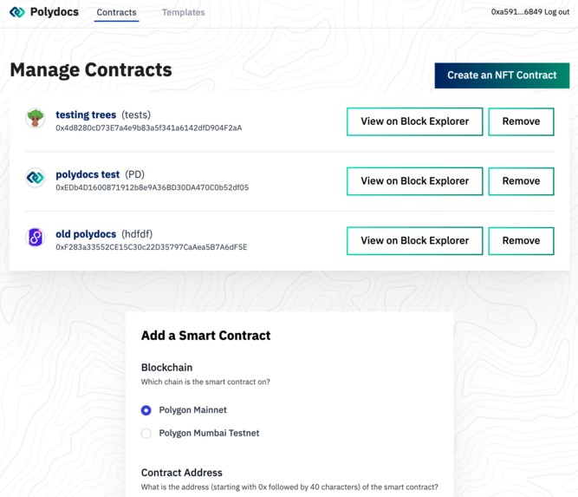Remove the testing trees contract
This screenshot has width=578, height=497.
521,121
